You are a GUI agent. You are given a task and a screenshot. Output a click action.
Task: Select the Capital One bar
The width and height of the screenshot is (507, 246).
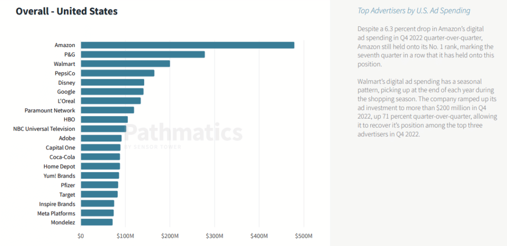101,147
